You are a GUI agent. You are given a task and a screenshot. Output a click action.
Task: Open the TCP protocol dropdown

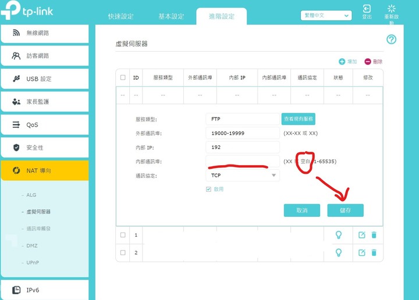pos(243,176)
